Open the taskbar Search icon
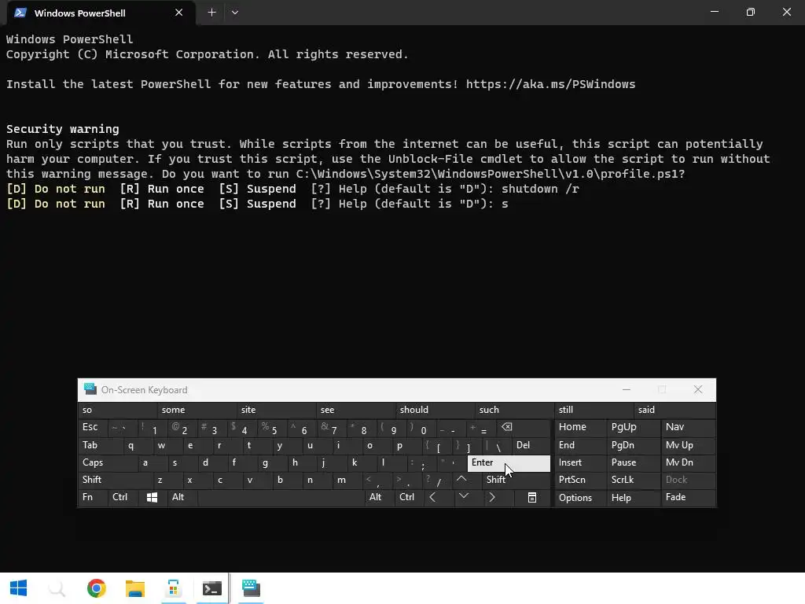This screenshot has width=805, height=604. click(57, 588)
